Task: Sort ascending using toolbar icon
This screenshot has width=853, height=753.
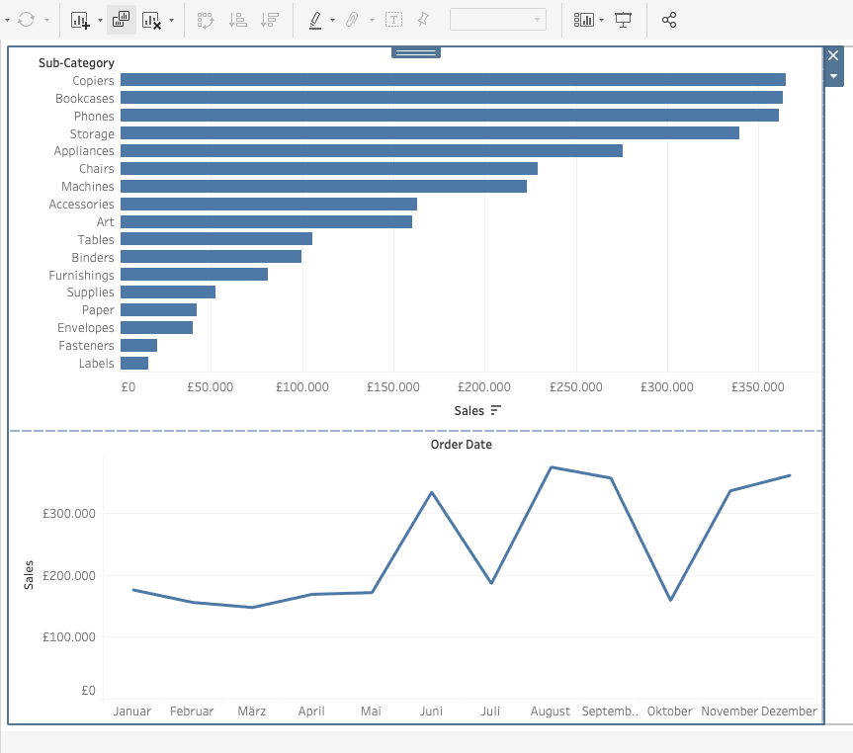Action: point(238,20)
